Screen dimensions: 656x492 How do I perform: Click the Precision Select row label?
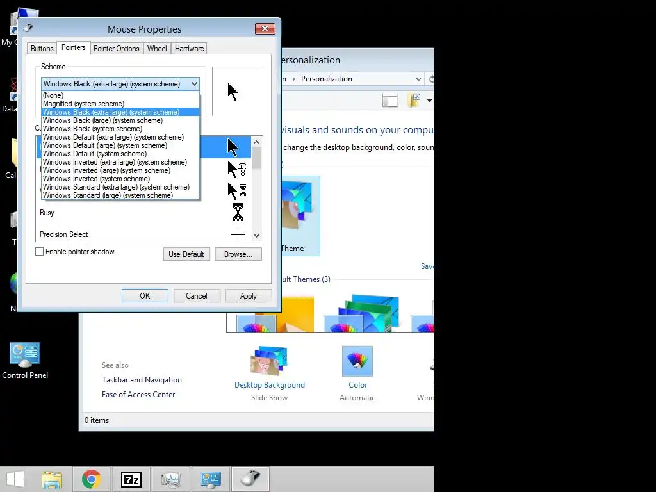(63, 234)
